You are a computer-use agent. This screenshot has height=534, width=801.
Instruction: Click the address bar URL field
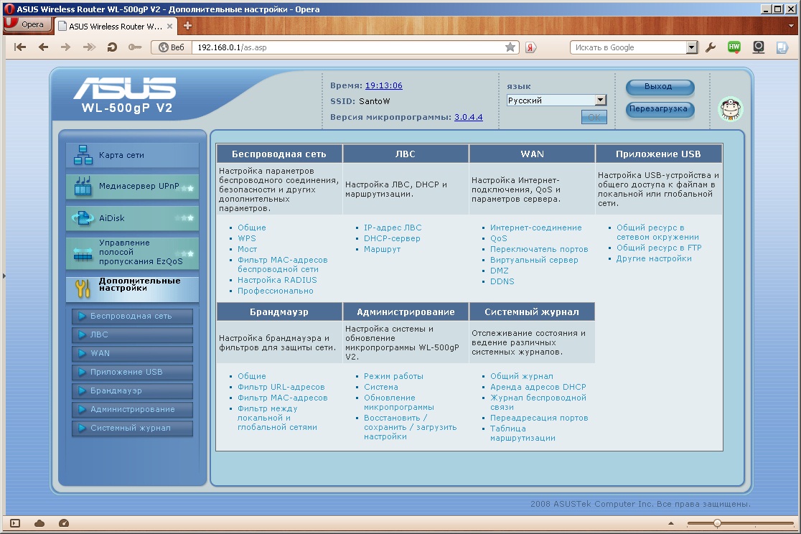click(348, 47)
